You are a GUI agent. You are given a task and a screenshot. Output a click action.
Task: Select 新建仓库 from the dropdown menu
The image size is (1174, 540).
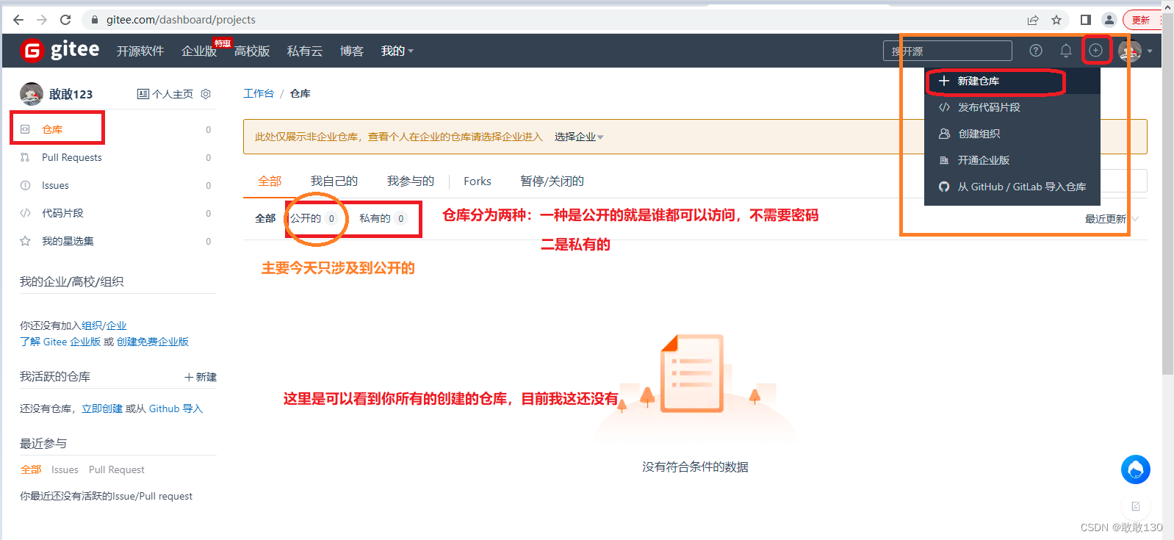[1012, 81]
